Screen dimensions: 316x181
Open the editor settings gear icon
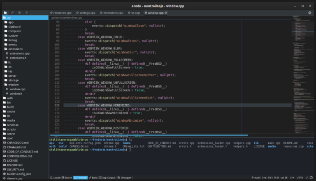tap(310, 13)
